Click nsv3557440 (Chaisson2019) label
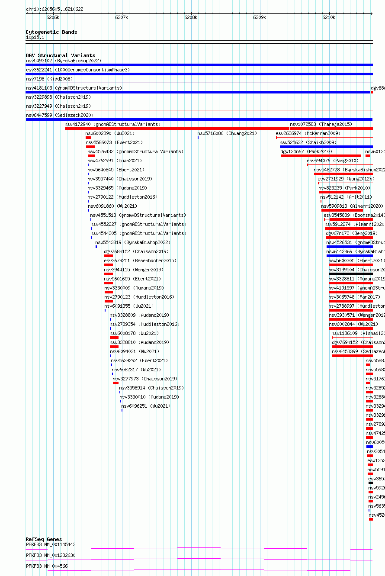Viewport: 385px width, 576px height. click(x=120, y=179)
